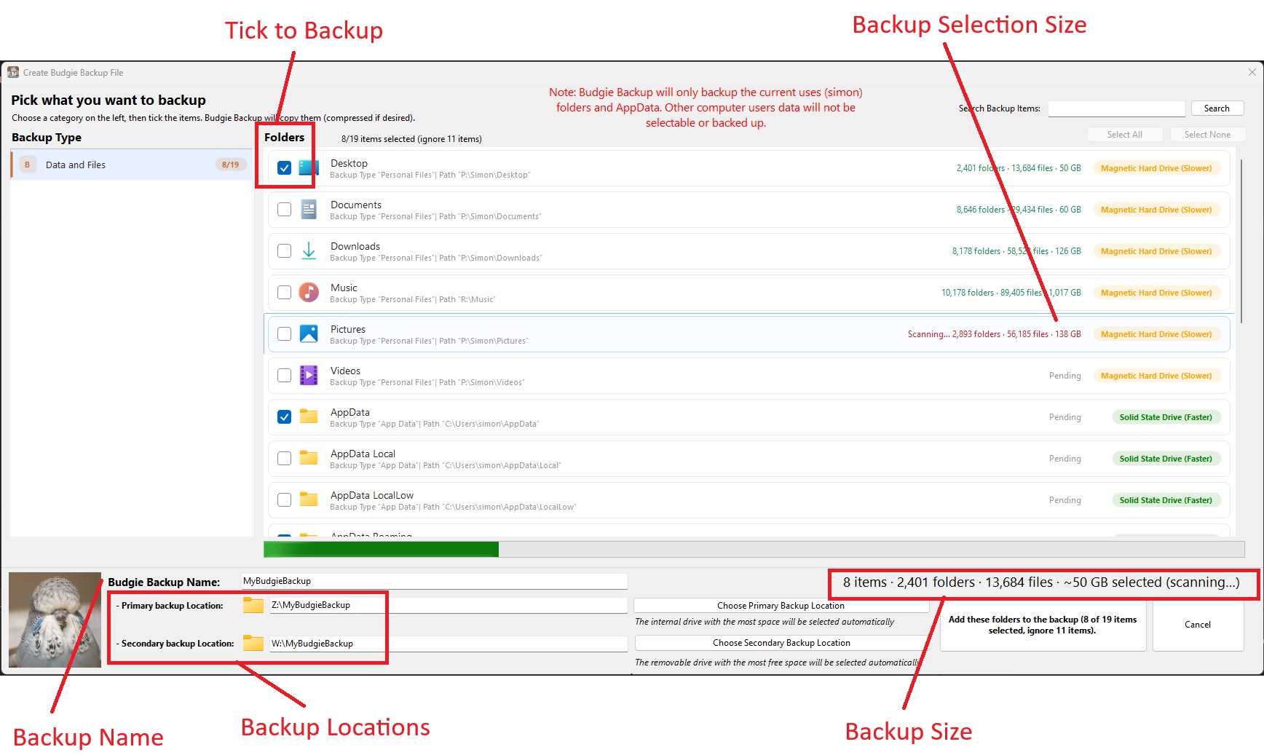Tick the AppData LocalLow checkbox
1264x755 pixels.
[285, 500]
